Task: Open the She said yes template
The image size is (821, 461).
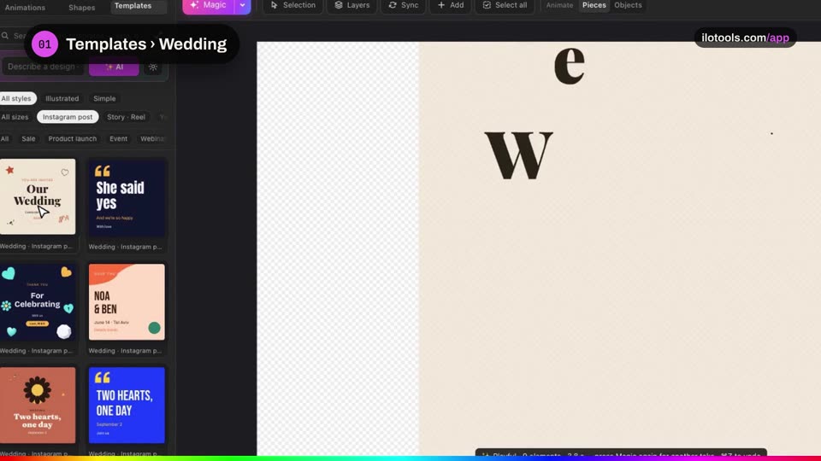Action: 127,197
